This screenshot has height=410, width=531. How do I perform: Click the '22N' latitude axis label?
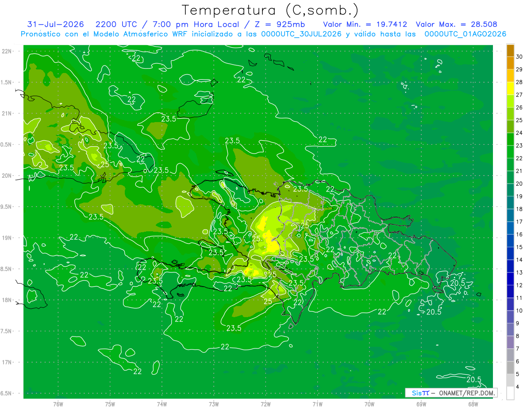pos(7,51)
